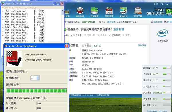Click CPU温度 level bar in monitor gadget

pyautogui.click(x=167, y=68)
